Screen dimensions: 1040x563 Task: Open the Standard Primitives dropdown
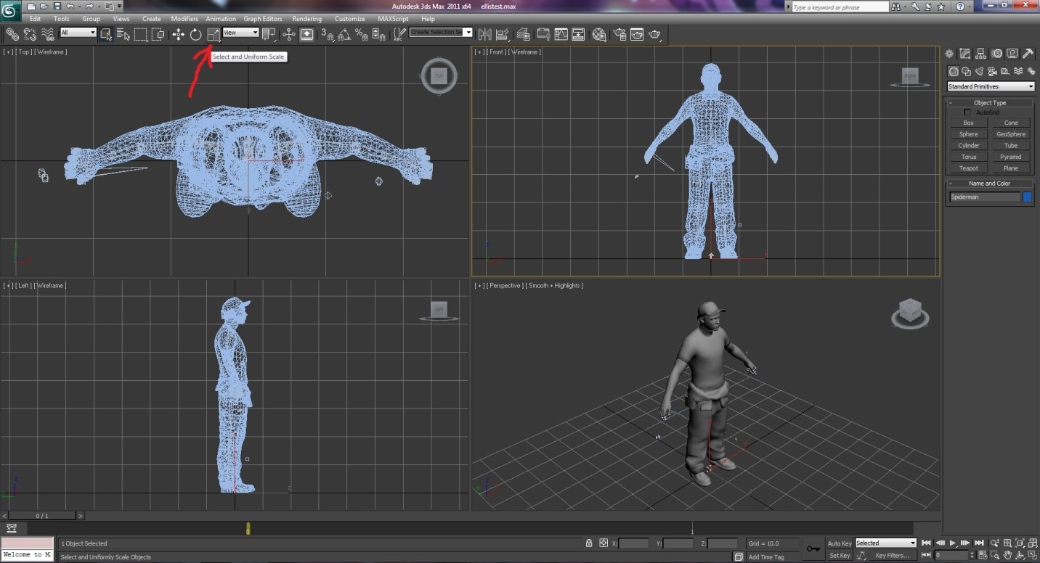click(991, 86)
